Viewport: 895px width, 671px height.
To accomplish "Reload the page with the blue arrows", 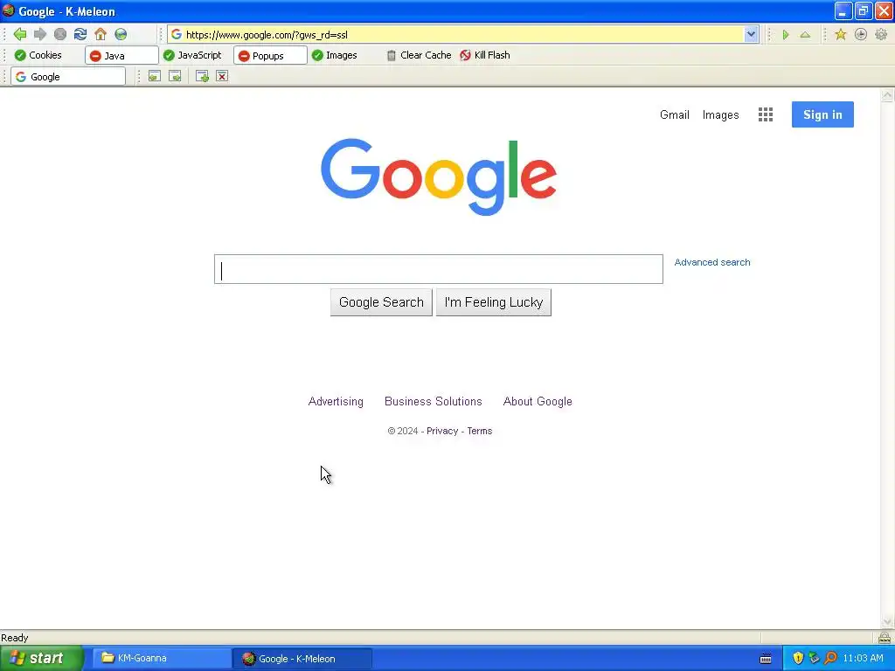I will point(80,34).
